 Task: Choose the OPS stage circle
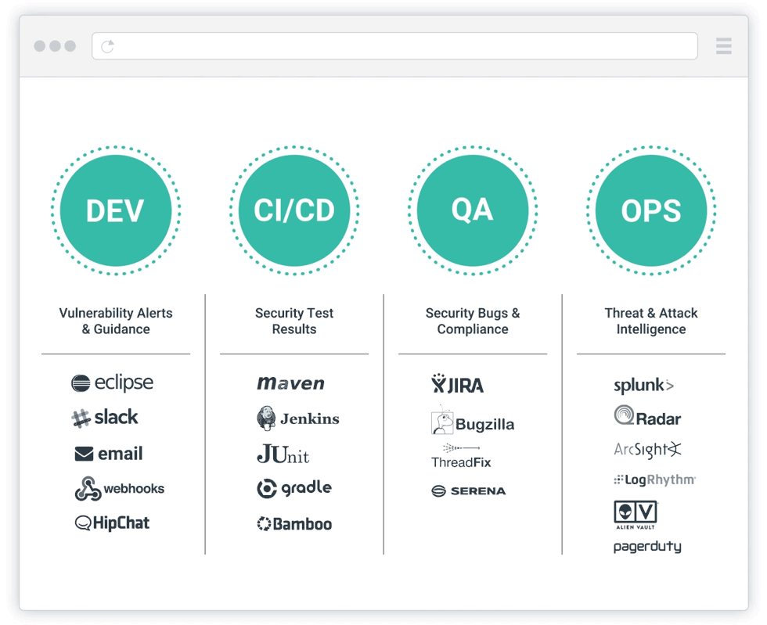click(x=651, y=210)
